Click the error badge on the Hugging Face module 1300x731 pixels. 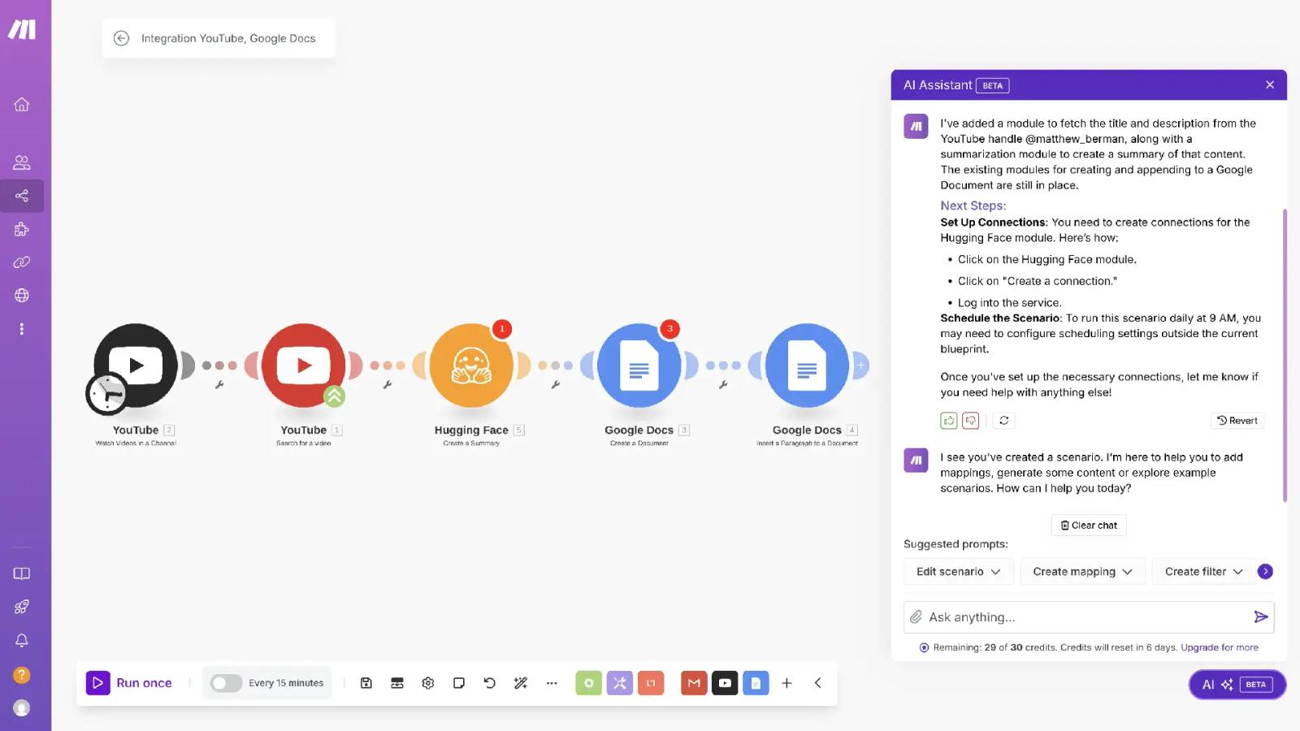click(x=502, y=329)
